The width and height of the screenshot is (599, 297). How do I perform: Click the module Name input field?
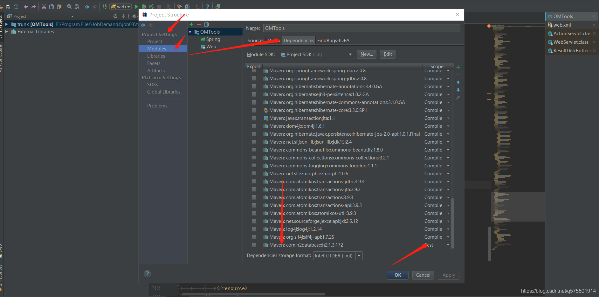pos(362,28)
